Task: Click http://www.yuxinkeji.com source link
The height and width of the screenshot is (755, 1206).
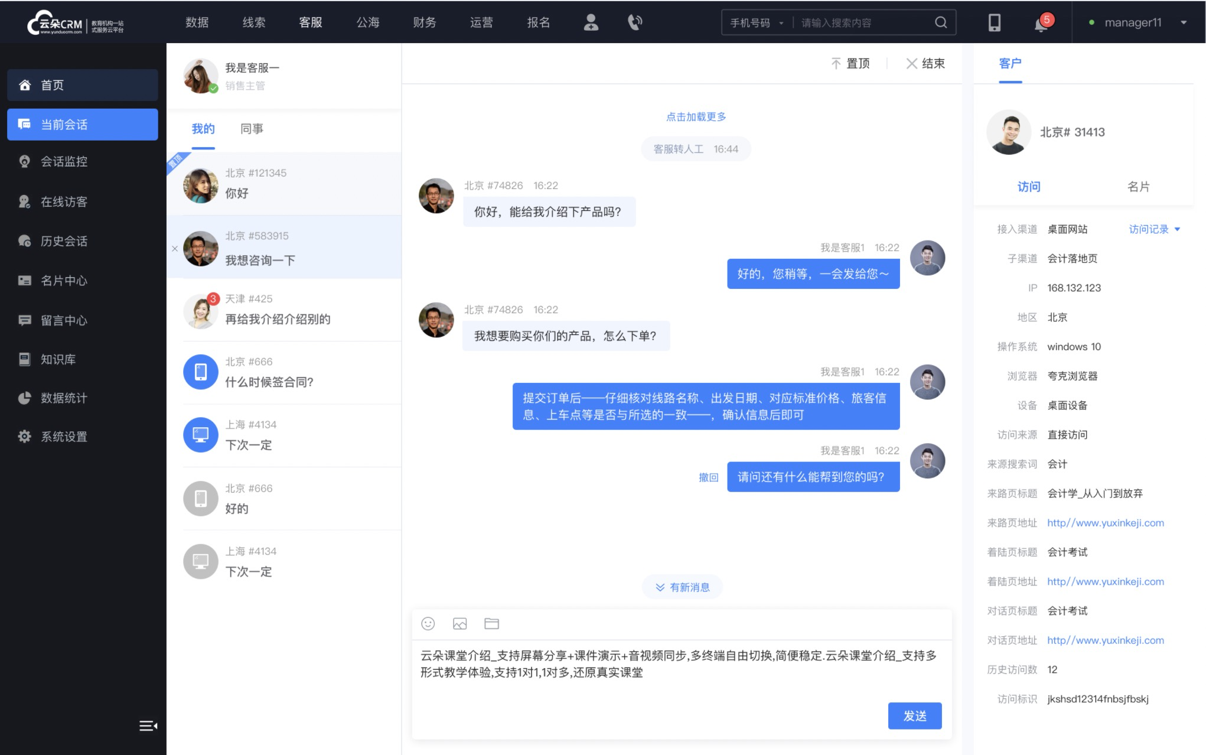Action: [1105, 522]
